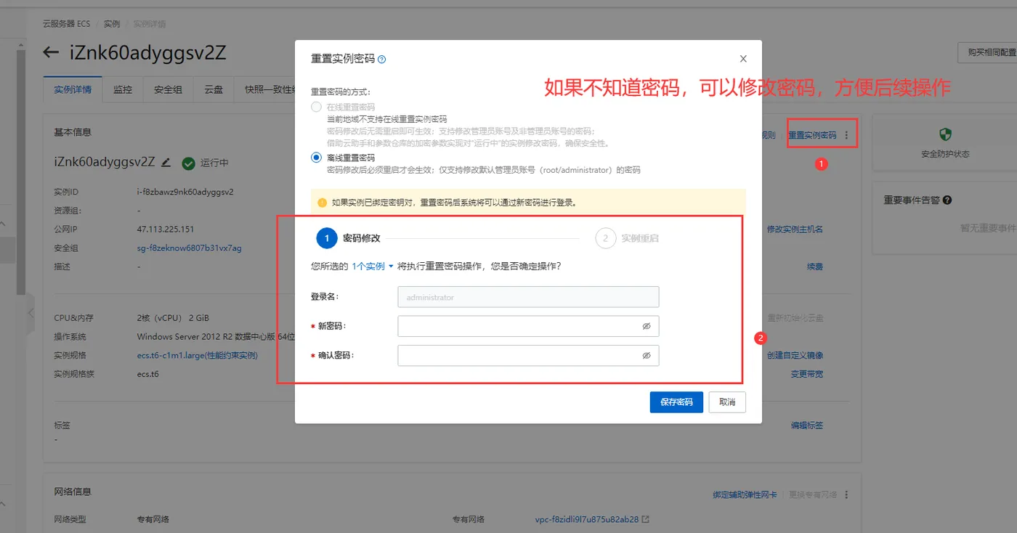The width and height of the screenshot is (1017, 533).
Task: Open the ecs.t6-c1m1.large instance type link
Action: 198,356
